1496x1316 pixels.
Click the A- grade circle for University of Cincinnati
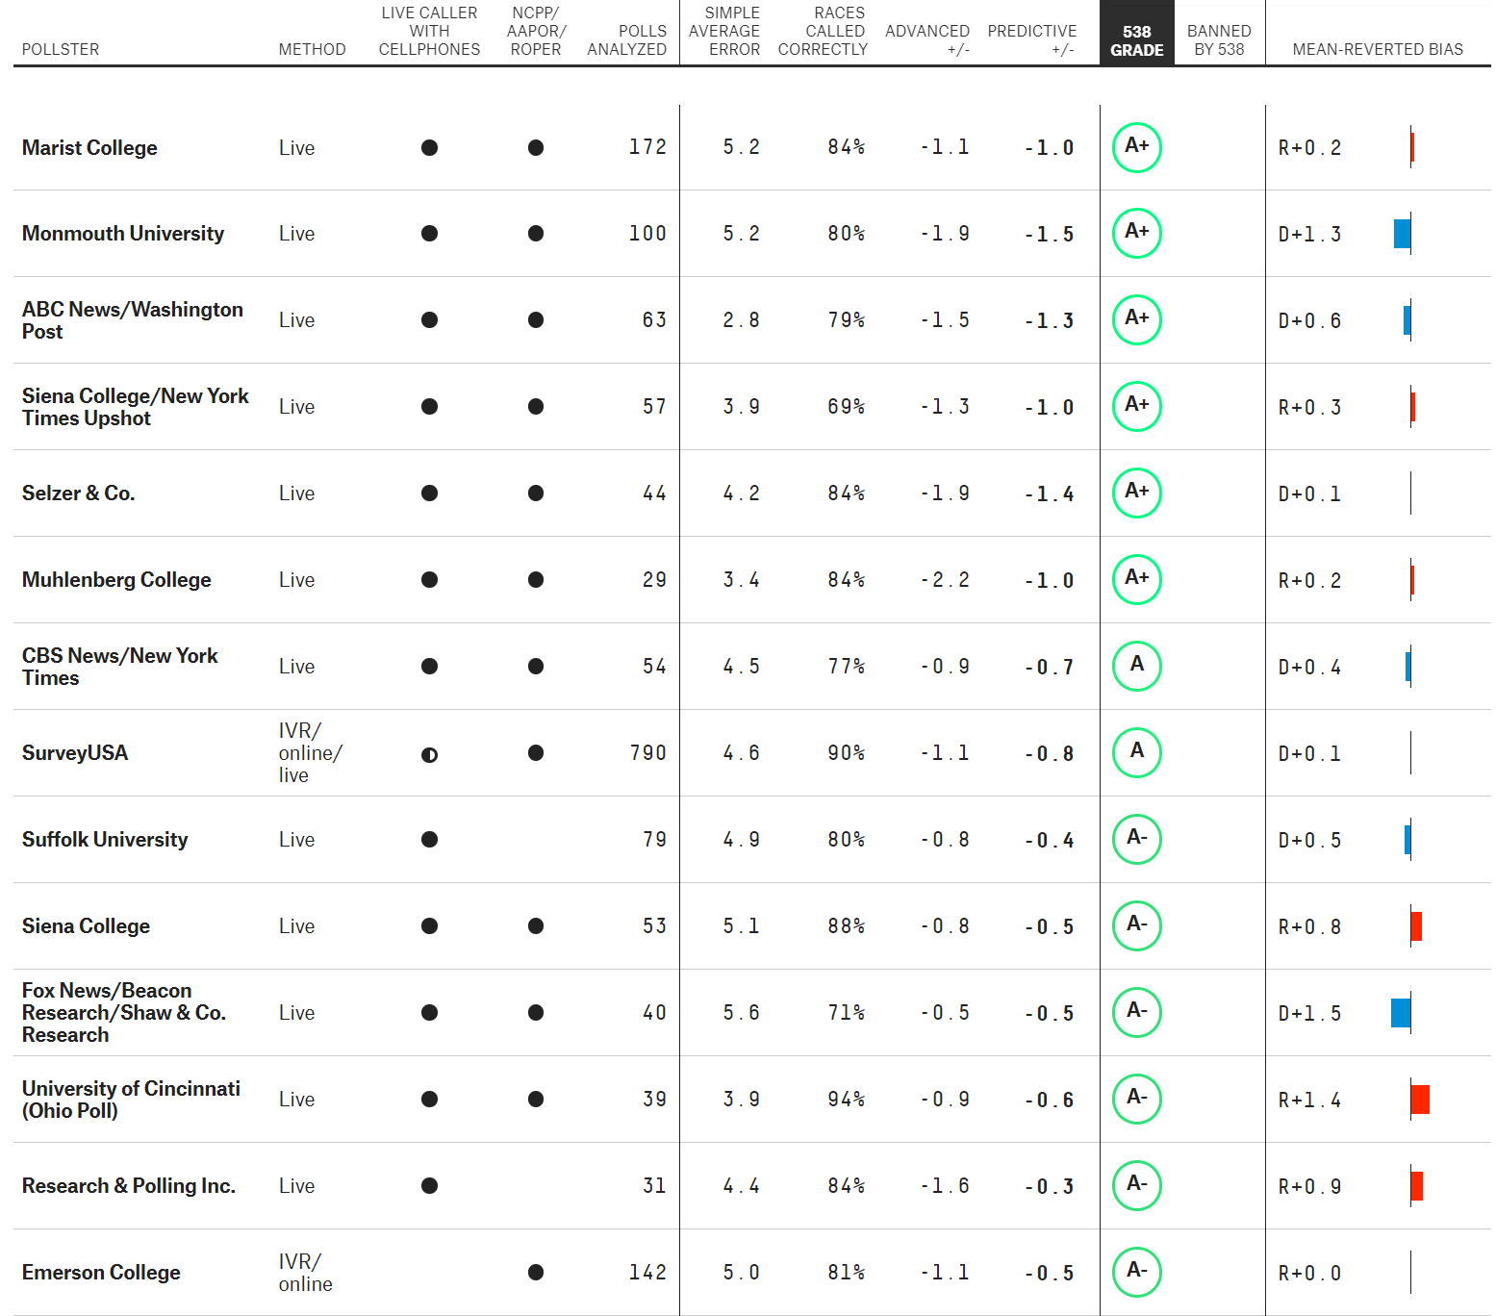(x=1136, y=1100)
